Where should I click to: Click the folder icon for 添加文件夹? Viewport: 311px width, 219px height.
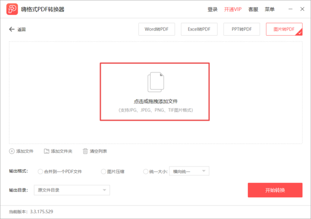pyautogui.click(x=47, y=151)
